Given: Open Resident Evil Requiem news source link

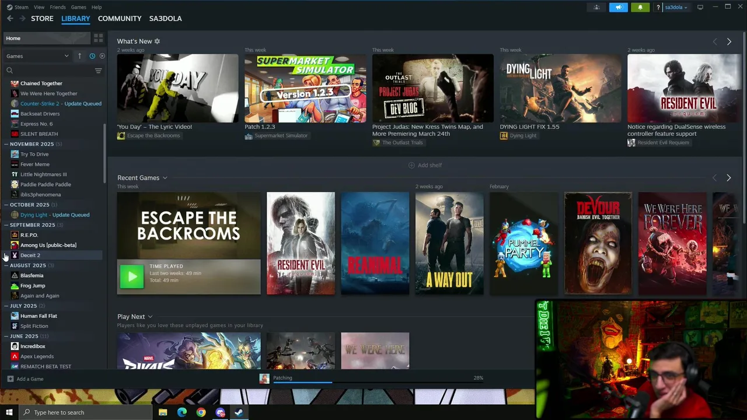Looking at the screenshot, I should [663, 143].
